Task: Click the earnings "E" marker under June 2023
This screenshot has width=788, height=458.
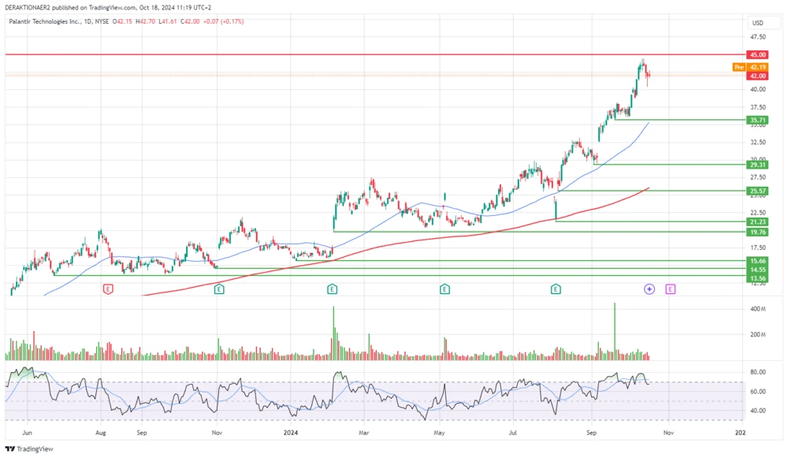Action: (107, 289)
